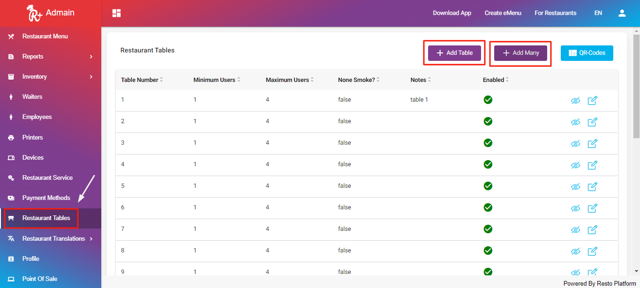Click the Payment Methods sidebar icon
This screenshot has height=288, width=640.
tap(10, 198)
